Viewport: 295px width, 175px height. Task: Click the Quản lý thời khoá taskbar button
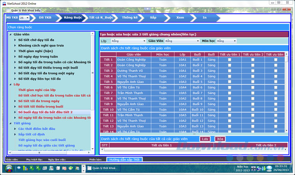pyautogui.click(x=103, y=168)
